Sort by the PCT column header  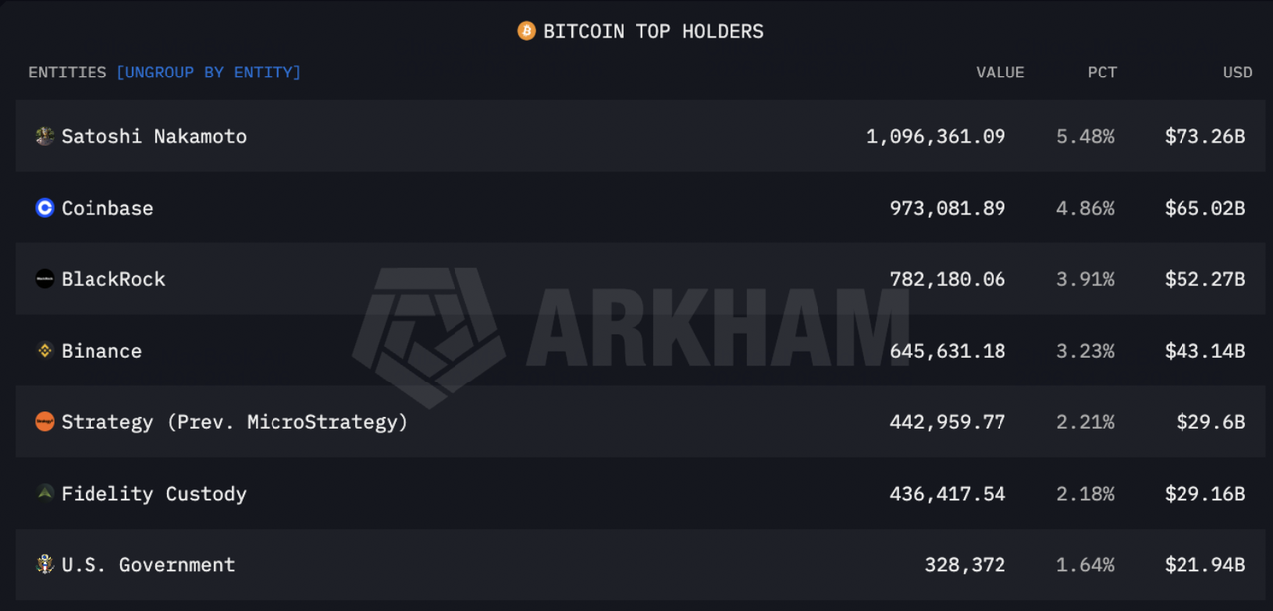pyautogui.click(x=1102, y=73)
